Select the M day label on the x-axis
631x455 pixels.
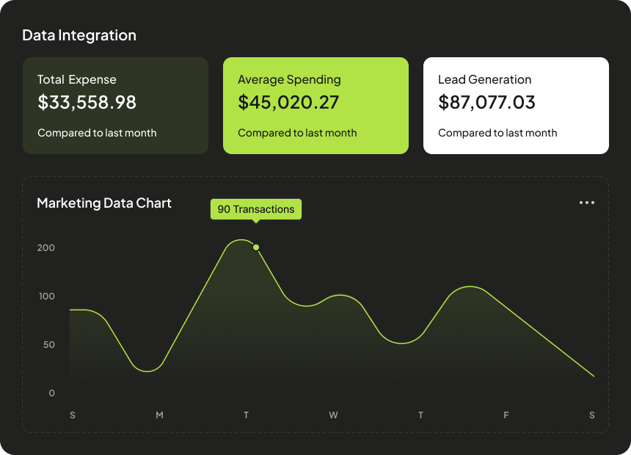click(159, 415)
